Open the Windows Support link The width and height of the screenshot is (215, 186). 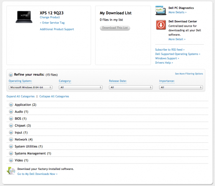coord(167,58)
